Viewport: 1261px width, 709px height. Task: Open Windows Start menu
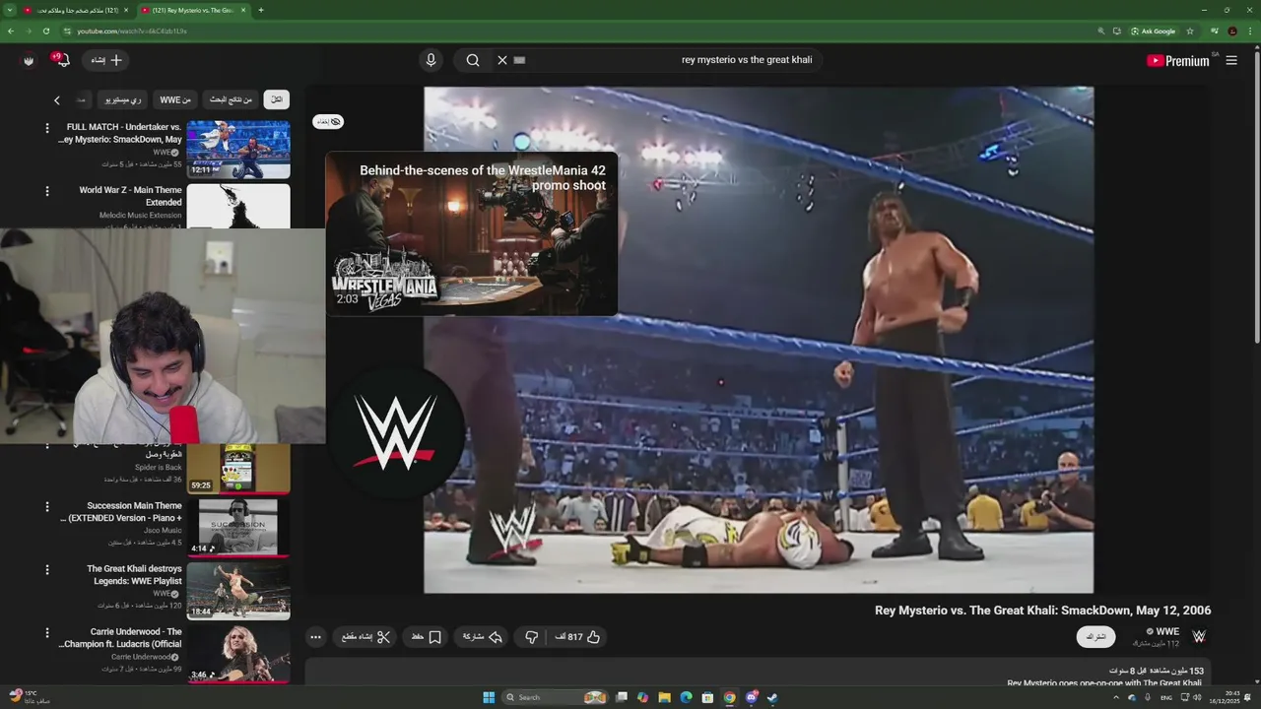click(x=489, y=697)
